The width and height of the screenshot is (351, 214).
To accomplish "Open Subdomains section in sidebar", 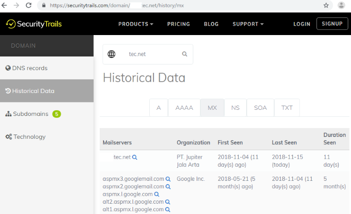I will 47,114.
